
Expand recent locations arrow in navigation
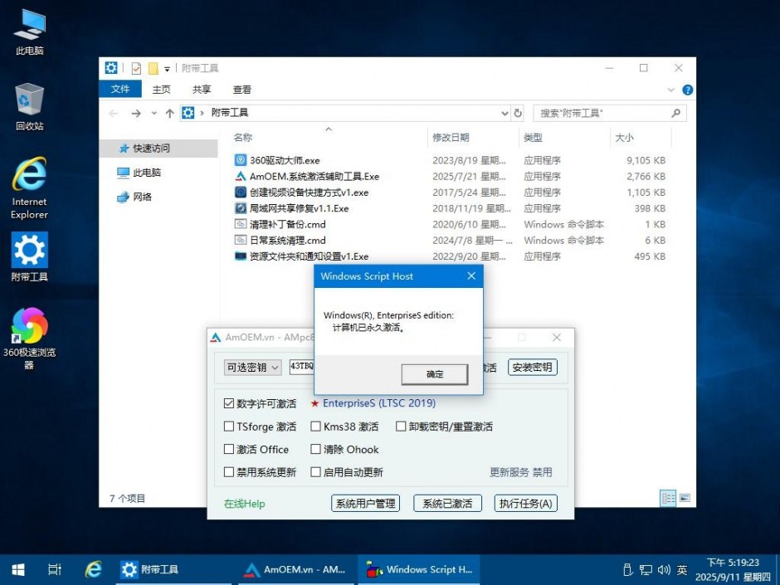[154, 113]
